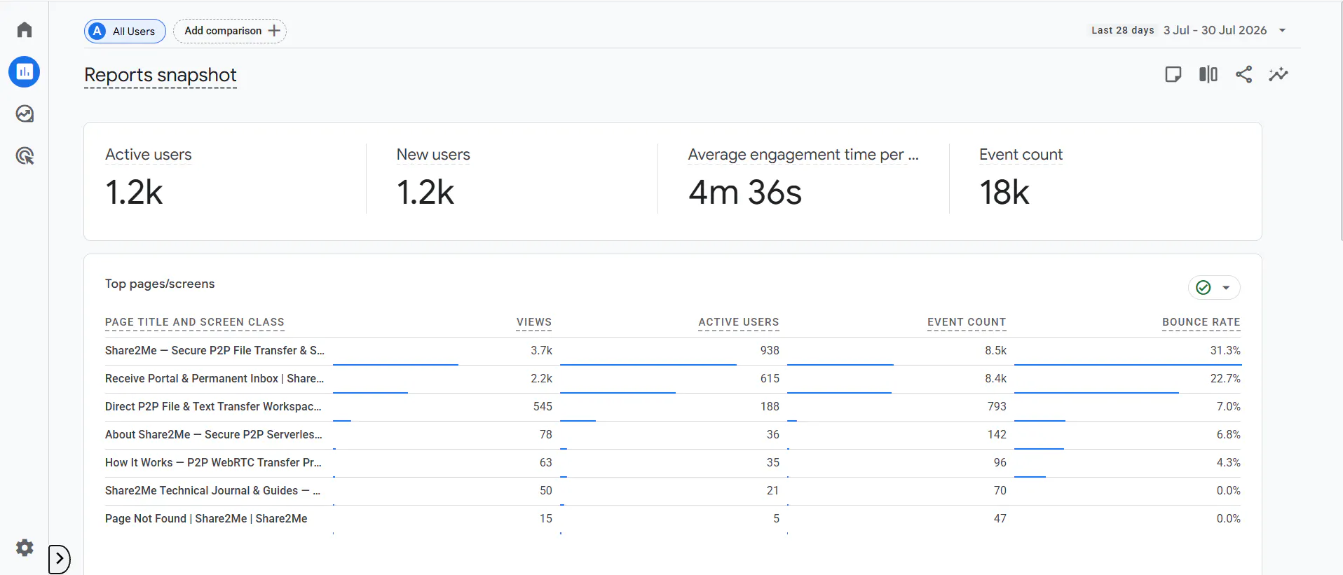Screen dimensions: 1343x575
Task: Click the 615 active users value
Action: coord(770,378)
